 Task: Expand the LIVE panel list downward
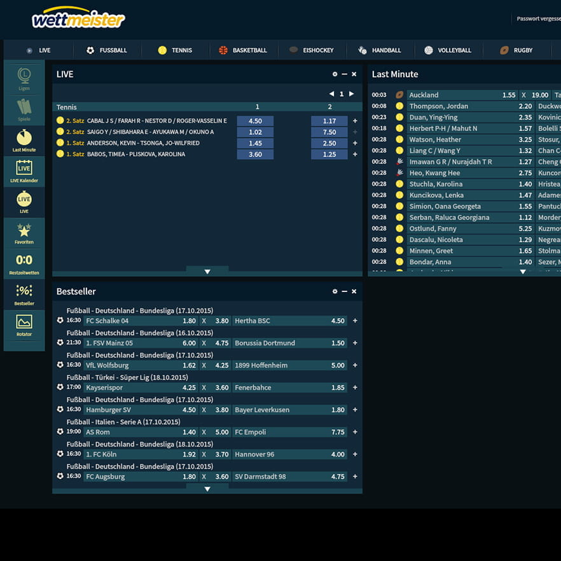(207, 272)
